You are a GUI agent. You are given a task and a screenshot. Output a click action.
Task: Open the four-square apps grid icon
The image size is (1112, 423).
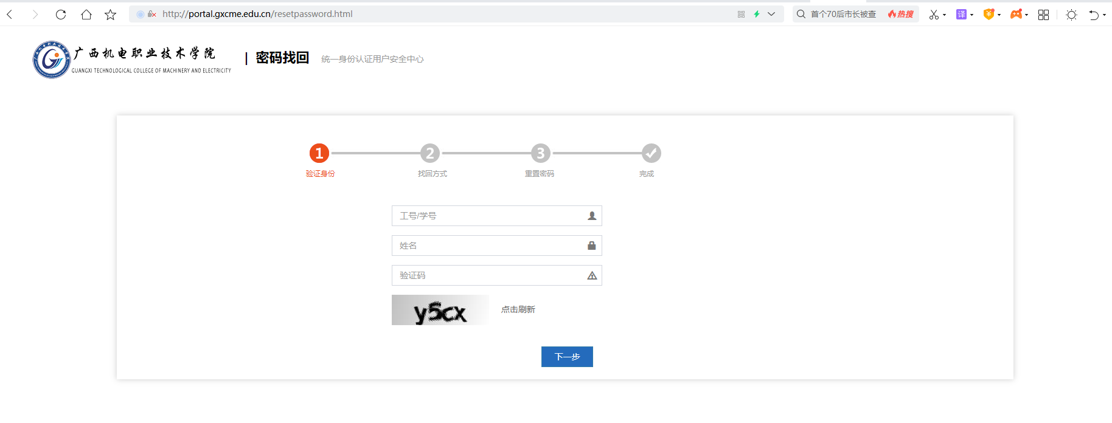tap(1043, 15)
